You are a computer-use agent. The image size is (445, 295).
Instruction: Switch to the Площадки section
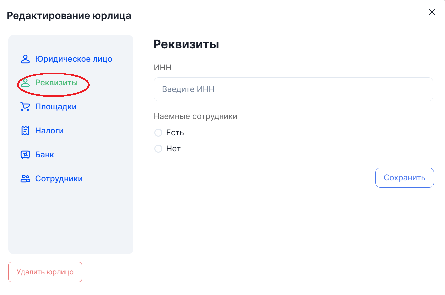pyautogui.click(x=56, y=107)
